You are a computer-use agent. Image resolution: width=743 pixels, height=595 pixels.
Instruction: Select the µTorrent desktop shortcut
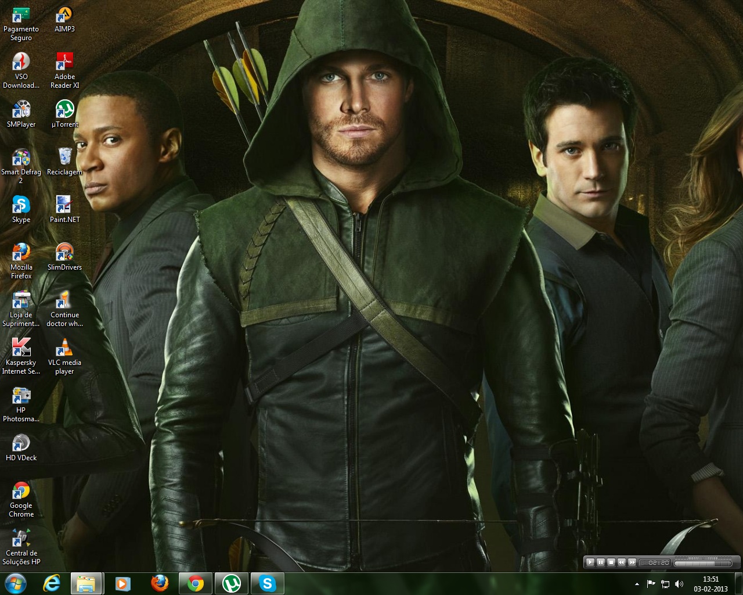64,114
